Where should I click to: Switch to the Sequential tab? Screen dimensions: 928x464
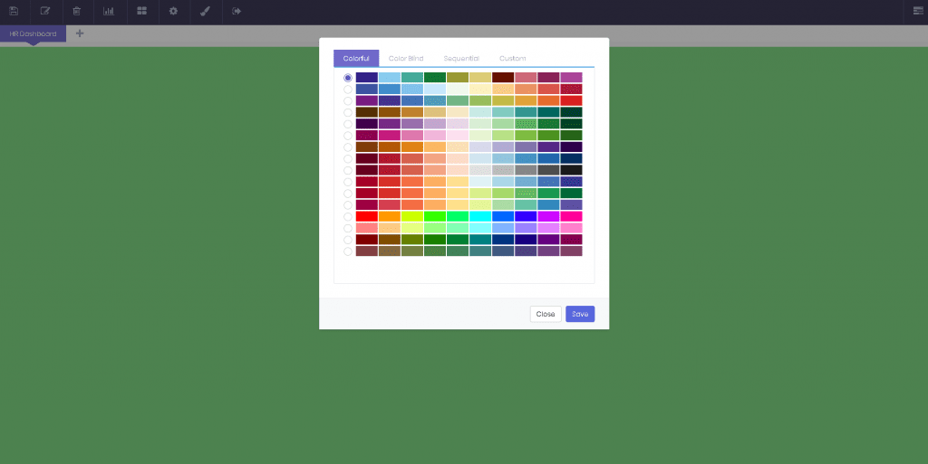[461, 59]
